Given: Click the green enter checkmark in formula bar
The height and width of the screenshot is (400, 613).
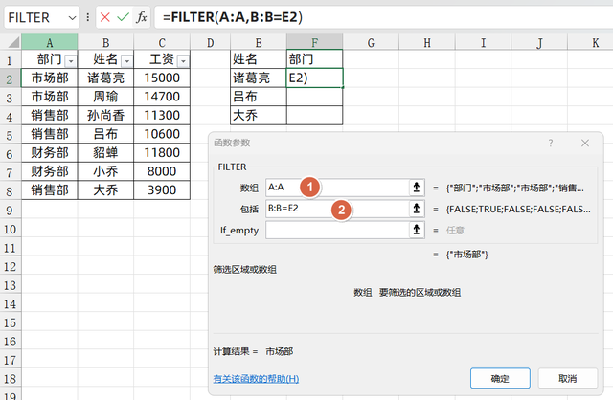Looking at the screenshot, I should (x=123, y=17).
